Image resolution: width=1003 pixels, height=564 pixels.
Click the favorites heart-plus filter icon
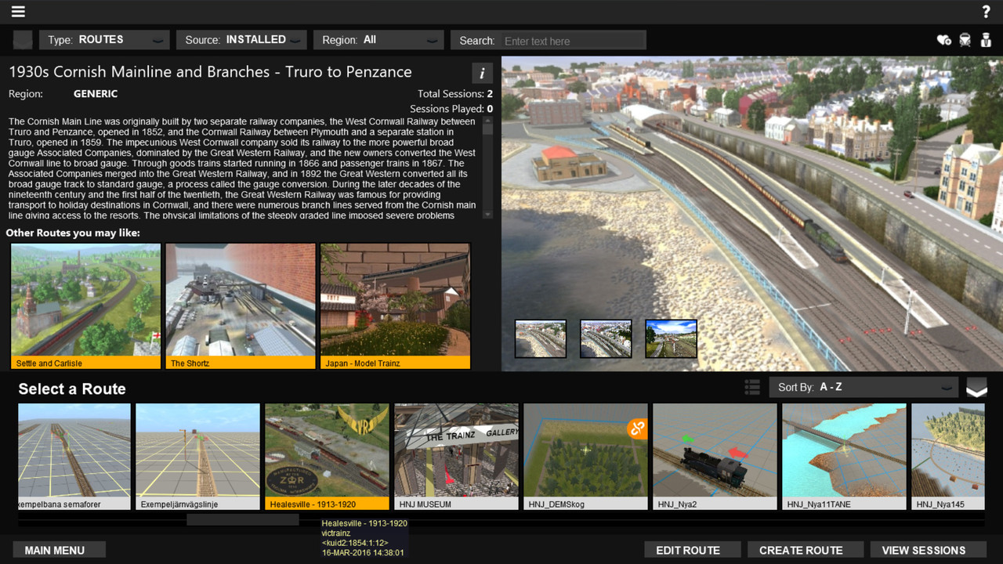tap(943, 40)
